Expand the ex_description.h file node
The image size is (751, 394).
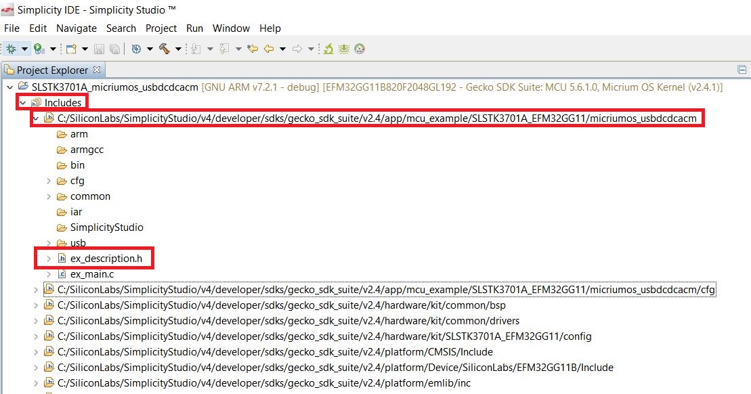[49, 259]
